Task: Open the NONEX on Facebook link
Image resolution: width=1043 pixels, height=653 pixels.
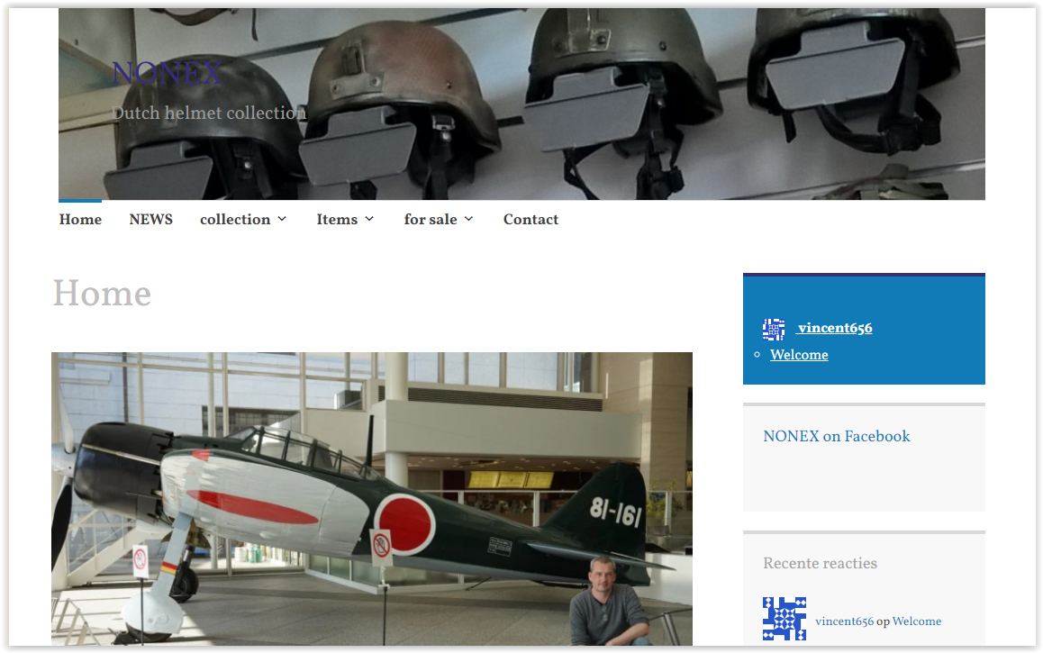Action: (837, 436)
